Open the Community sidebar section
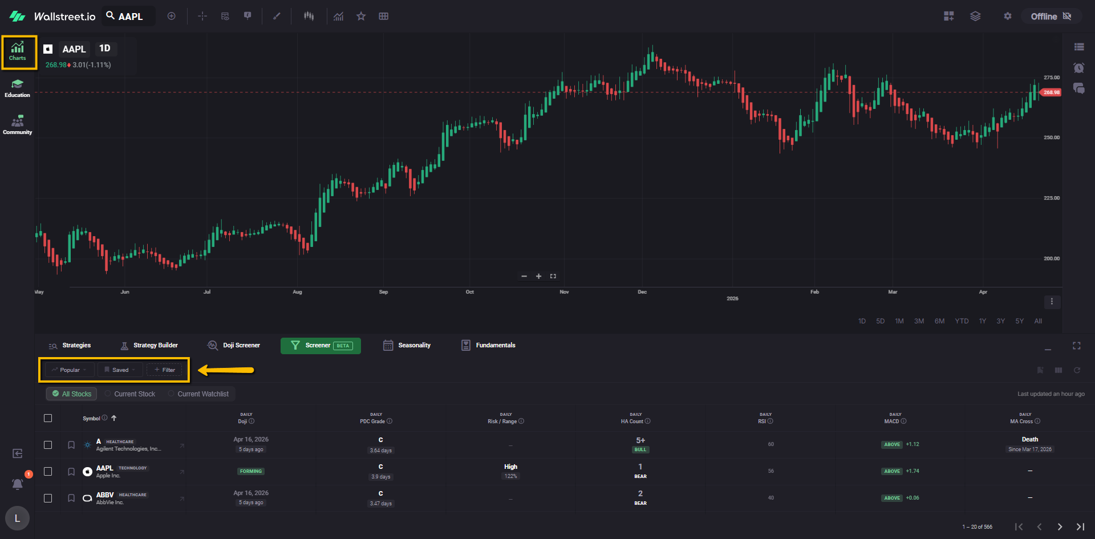 pyautogui.click(x=17, y=125)
